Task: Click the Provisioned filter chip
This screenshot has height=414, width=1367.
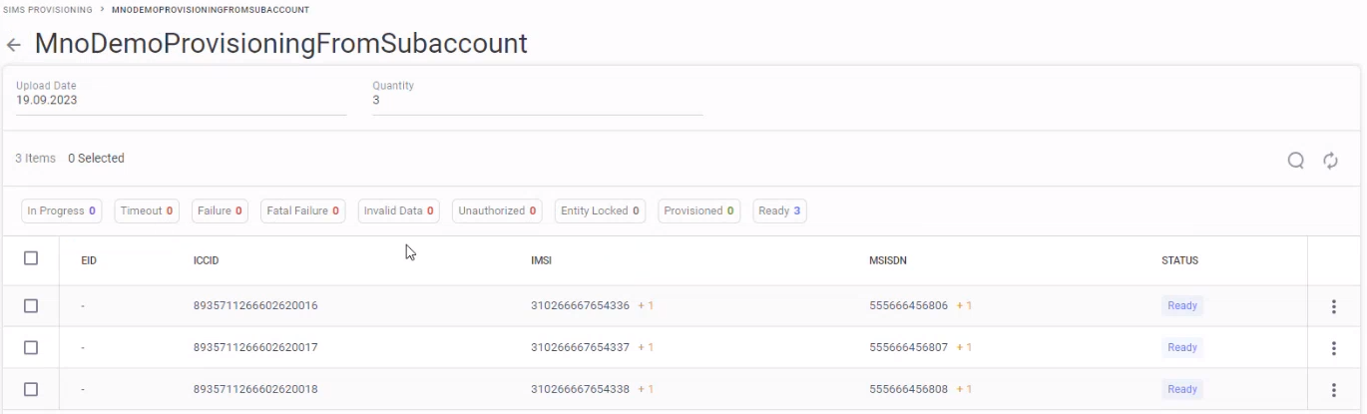Action: pos(698,211)
